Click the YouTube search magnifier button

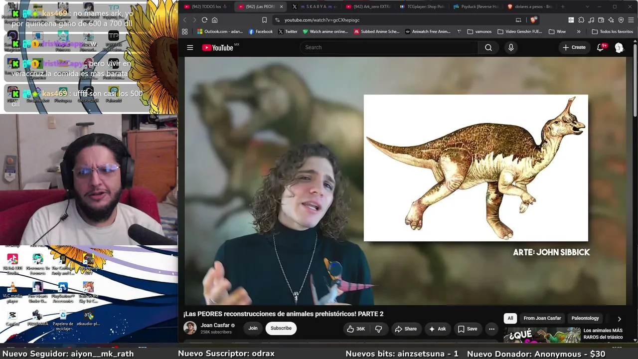point(488,47)
